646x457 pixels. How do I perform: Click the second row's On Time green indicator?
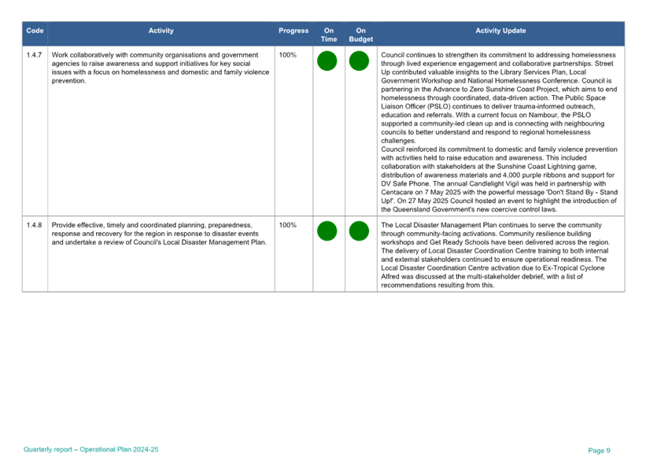point(327,231)
